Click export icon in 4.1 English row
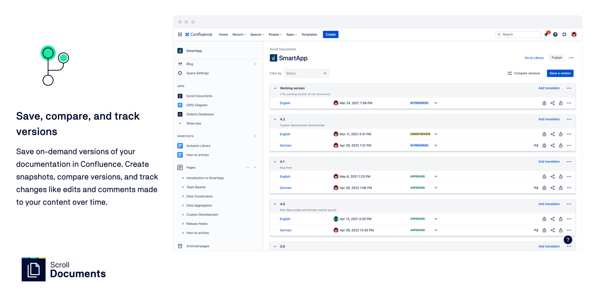The image size is (610, 298). (561, 176)
